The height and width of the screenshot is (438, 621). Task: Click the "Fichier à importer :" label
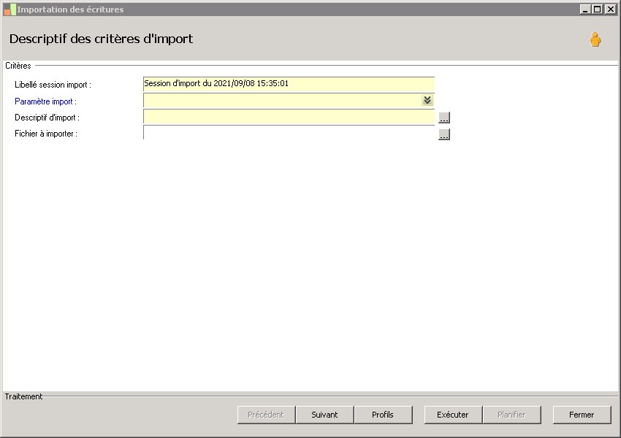pyautogui.click(x=46, y=134)
